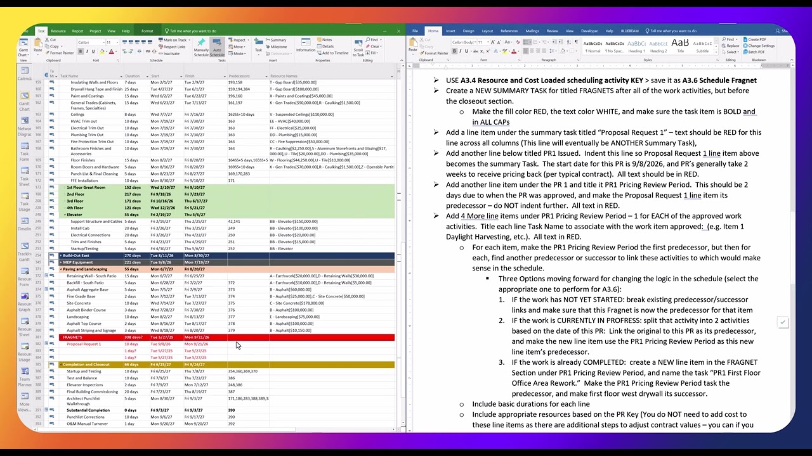Open the task Information dialog
This screenshot has width=812, height=456.
point(306,46)
